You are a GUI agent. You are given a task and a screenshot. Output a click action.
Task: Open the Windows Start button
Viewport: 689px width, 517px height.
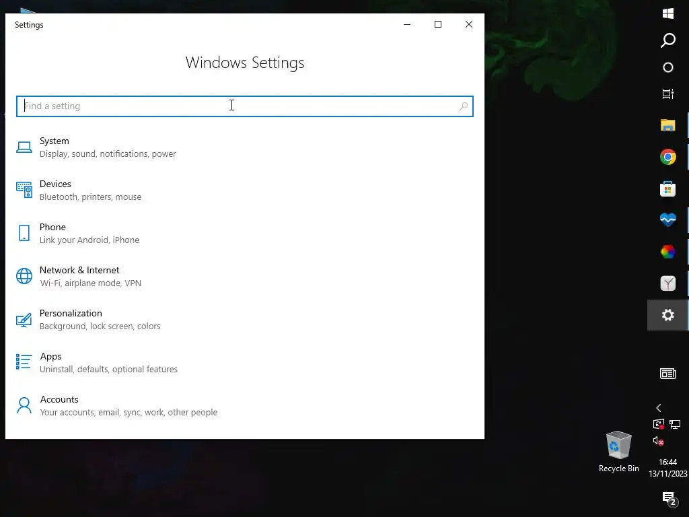point(668,13)
